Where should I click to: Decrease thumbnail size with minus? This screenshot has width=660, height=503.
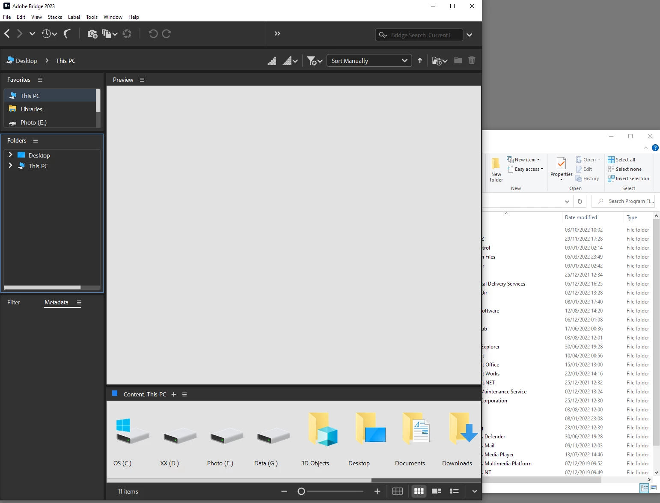click(x=284, y=491)
